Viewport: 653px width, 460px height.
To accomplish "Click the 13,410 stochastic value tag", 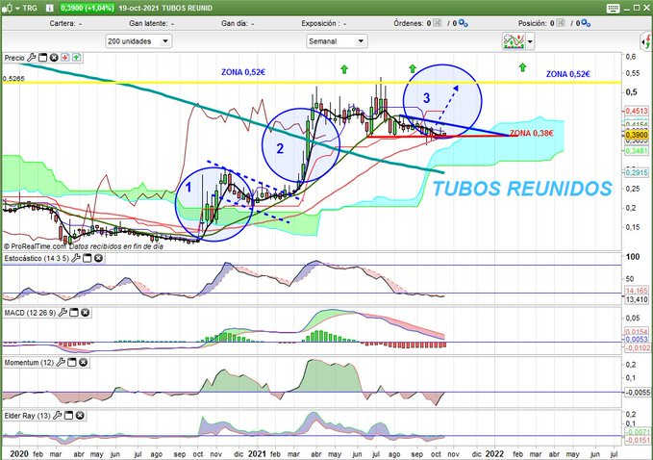I will 638,299.
